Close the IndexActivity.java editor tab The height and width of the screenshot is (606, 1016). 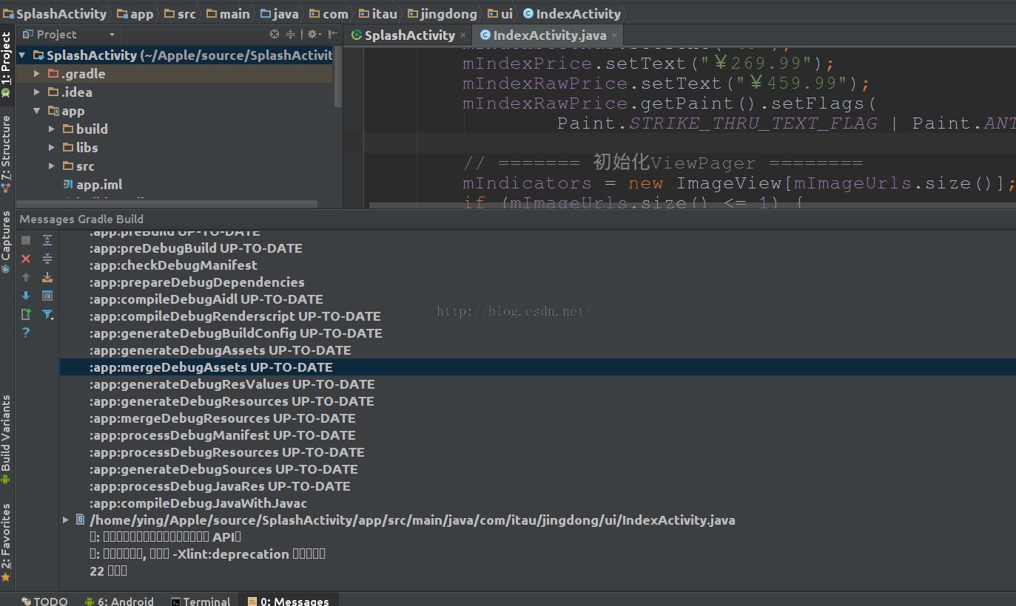pos(614,35)
